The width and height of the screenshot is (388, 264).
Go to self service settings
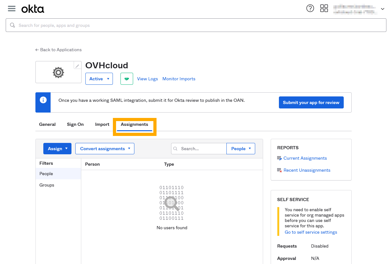(311, 232)
